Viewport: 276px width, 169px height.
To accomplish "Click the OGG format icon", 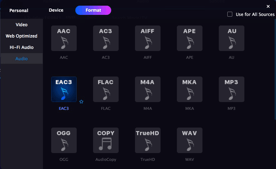I will click(x=64, y=140).
